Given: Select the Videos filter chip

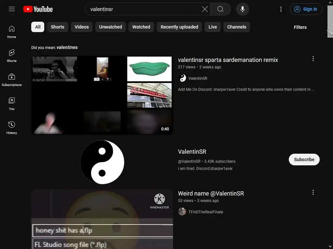Looking at the screenshot, I should click(82, 27).
